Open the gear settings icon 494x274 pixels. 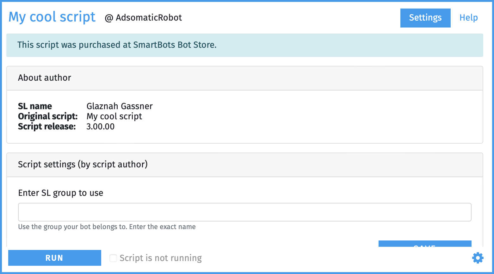tap(478, 258)
